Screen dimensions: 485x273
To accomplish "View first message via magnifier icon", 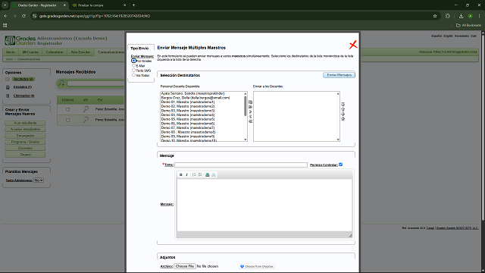I will pos(86,109).
